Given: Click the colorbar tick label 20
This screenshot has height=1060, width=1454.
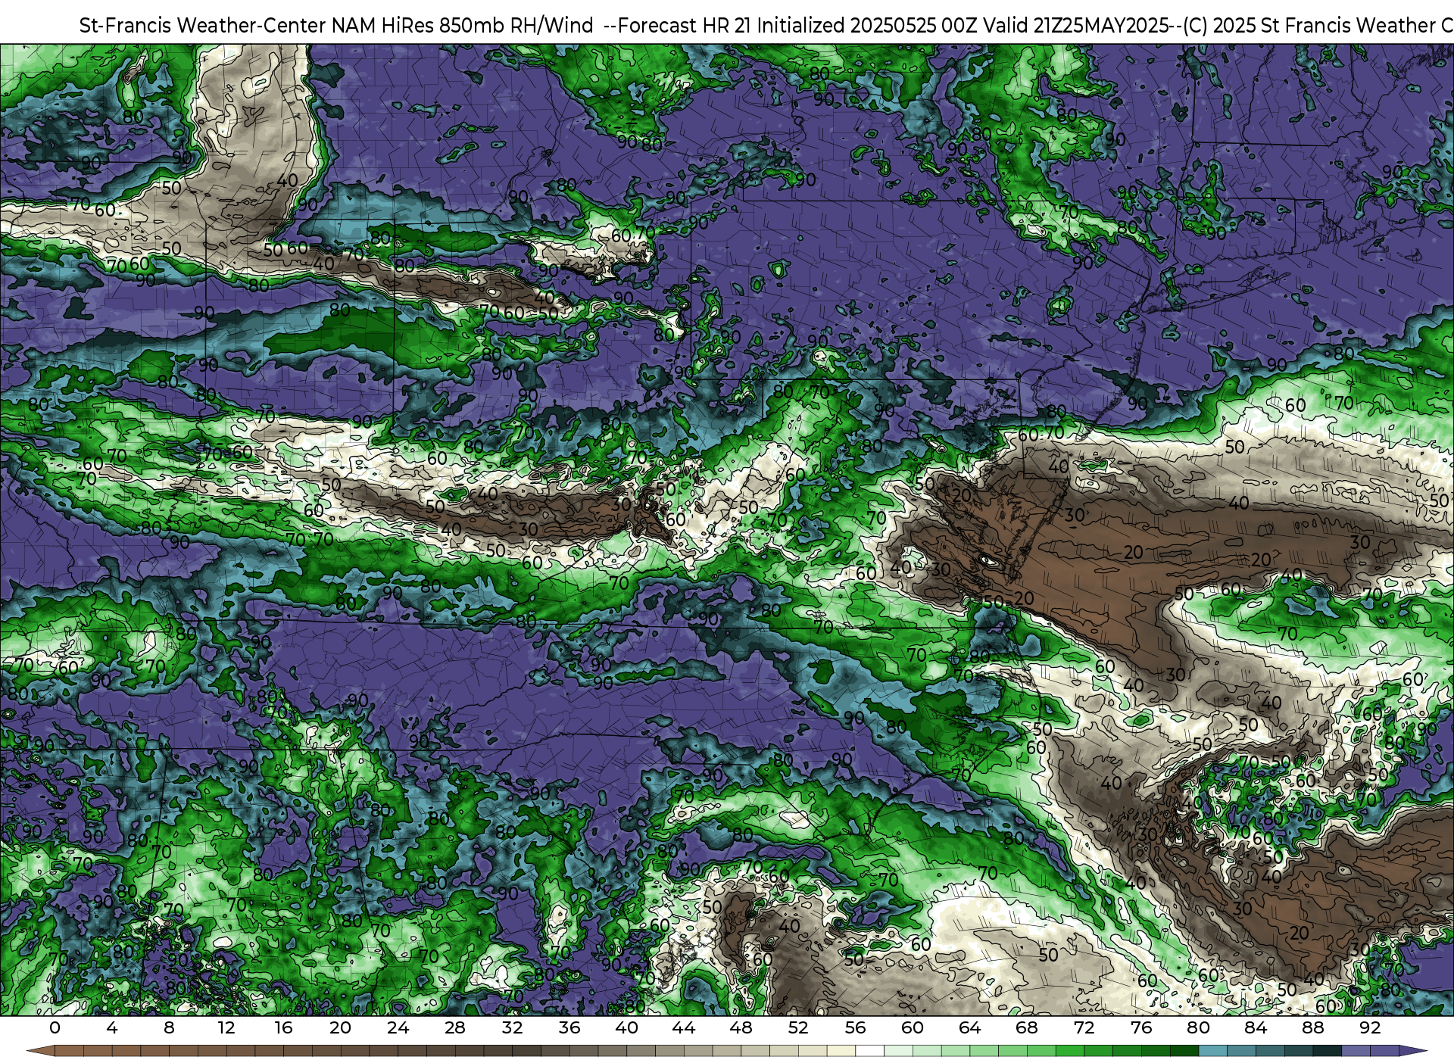Looking at the screenshot, I should (x=341, y=1027).
